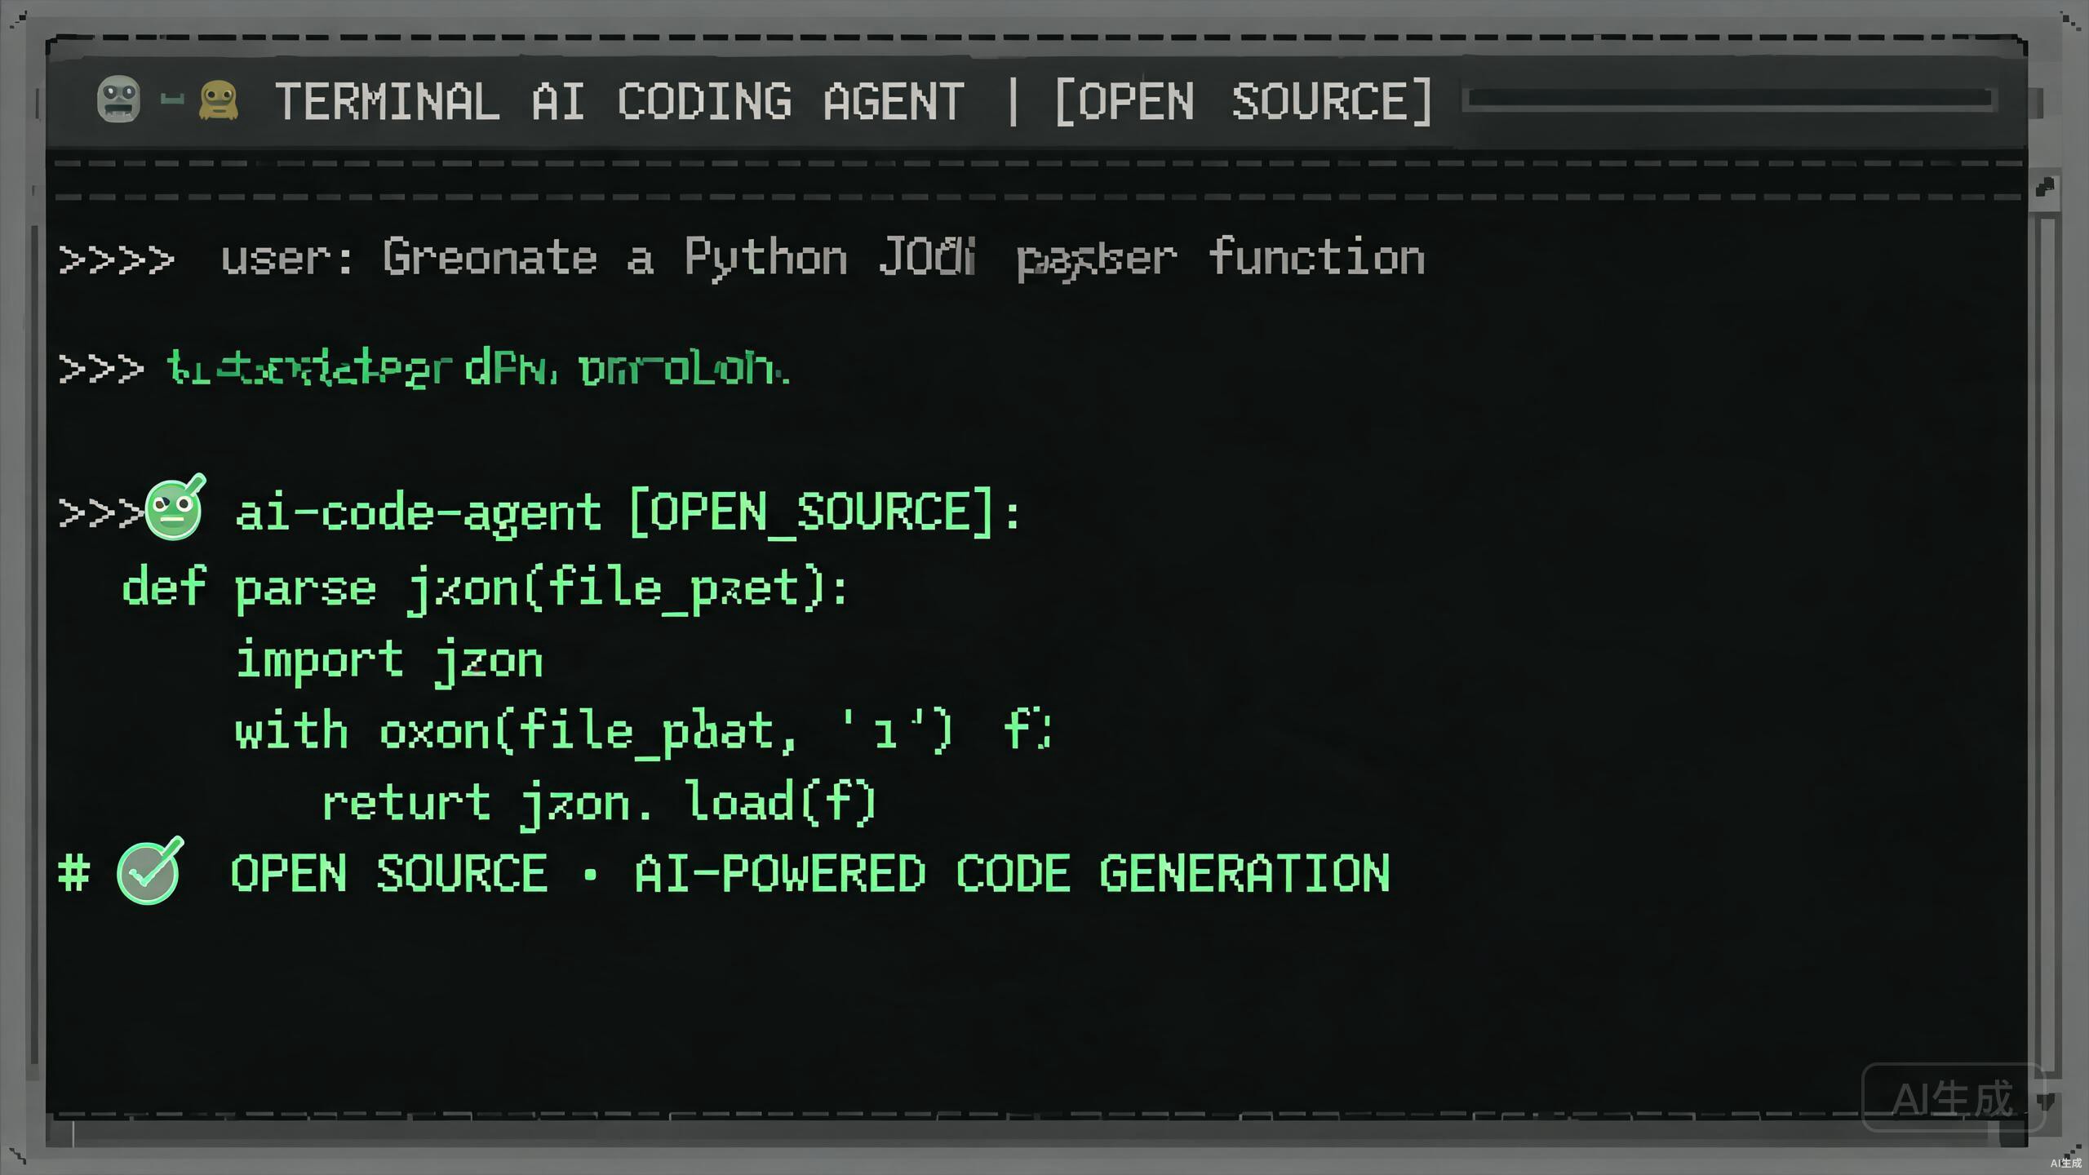Click the 'def parse' function definition line
Screen dimensions: 2089x1175
pos(486,588)
